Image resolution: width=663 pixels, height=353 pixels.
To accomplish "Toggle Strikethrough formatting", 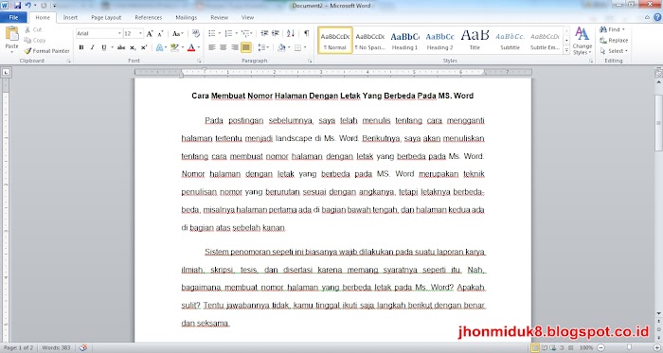I will pos(121,47).
